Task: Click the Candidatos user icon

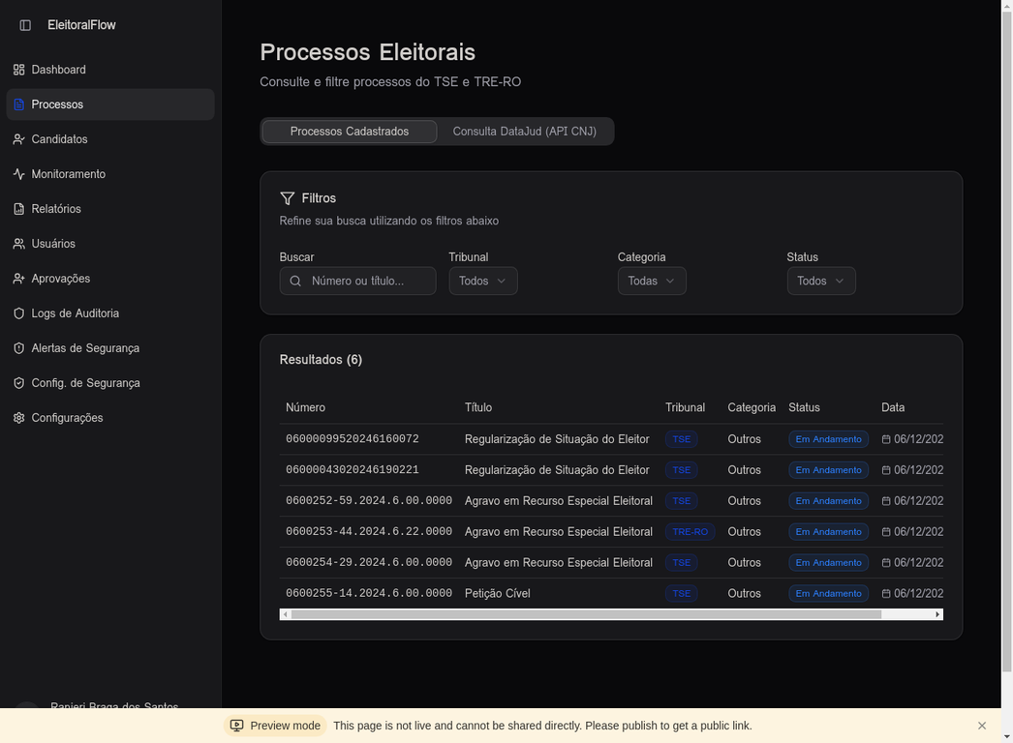Action: click(18, 139)
